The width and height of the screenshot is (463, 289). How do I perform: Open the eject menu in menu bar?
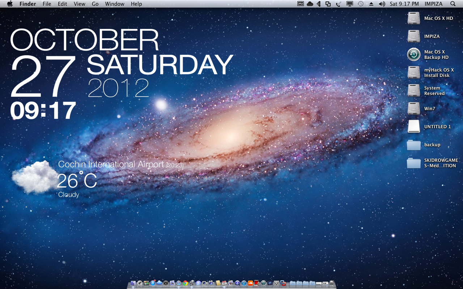click(371, 4)
